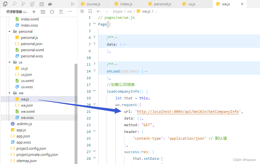The image size is (260, 164).
Task: Collapse the personal folder
Action: [x=10, y=32]
